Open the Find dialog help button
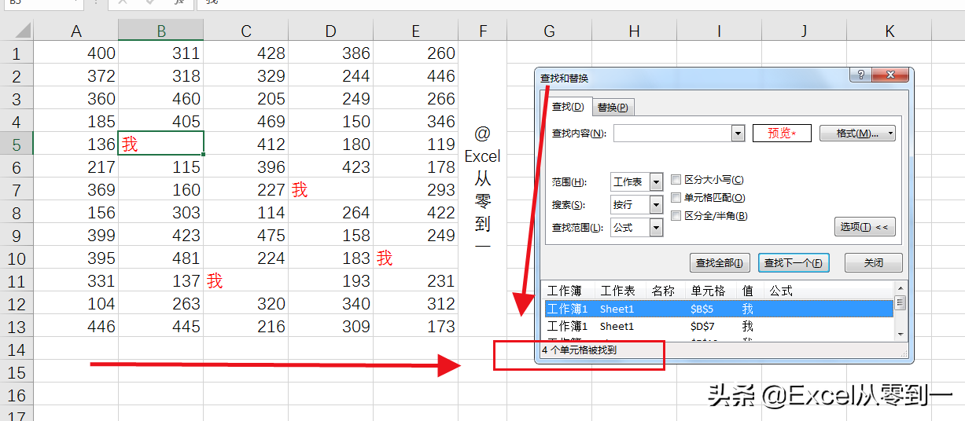The height and width of the screenshot is (421, 965). point(861,75)
